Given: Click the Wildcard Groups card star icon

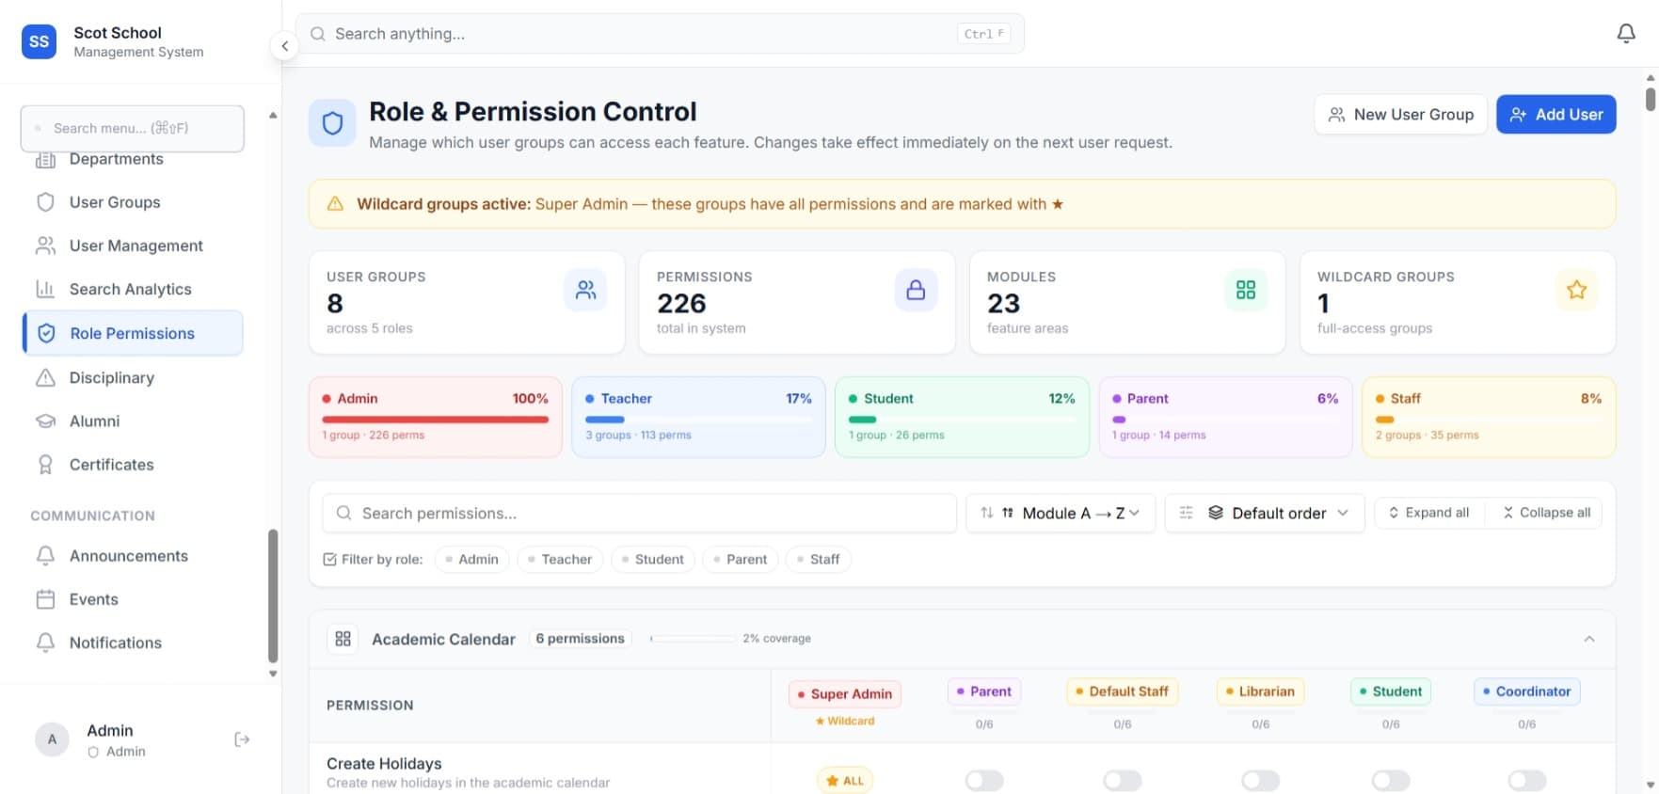Looking at the screenshot, I should coord(1576,290).
